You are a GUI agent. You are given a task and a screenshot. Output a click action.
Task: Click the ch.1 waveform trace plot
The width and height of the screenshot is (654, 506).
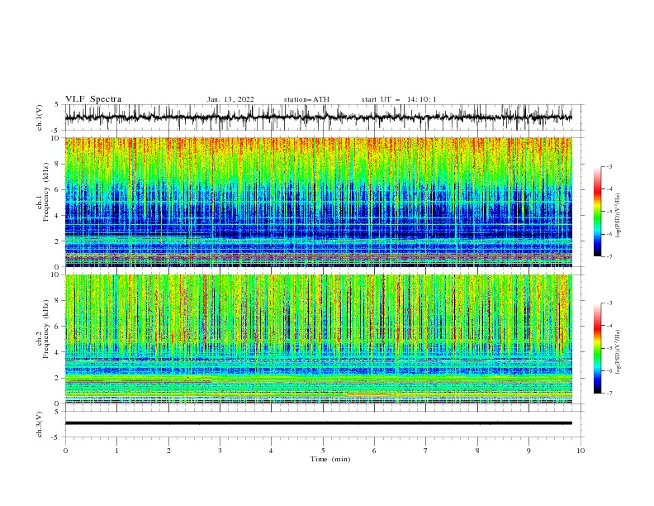(x=318, y=117)
